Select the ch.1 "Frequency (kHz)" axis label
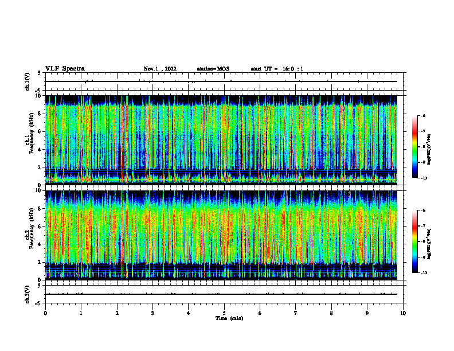 point(32,133)
